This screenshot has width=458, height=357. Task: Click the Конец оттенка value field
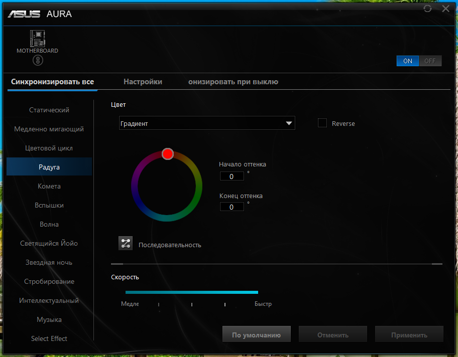(x=232, y=207)
